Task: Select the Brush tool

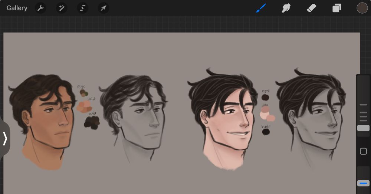Action: (x=261, y=8)
